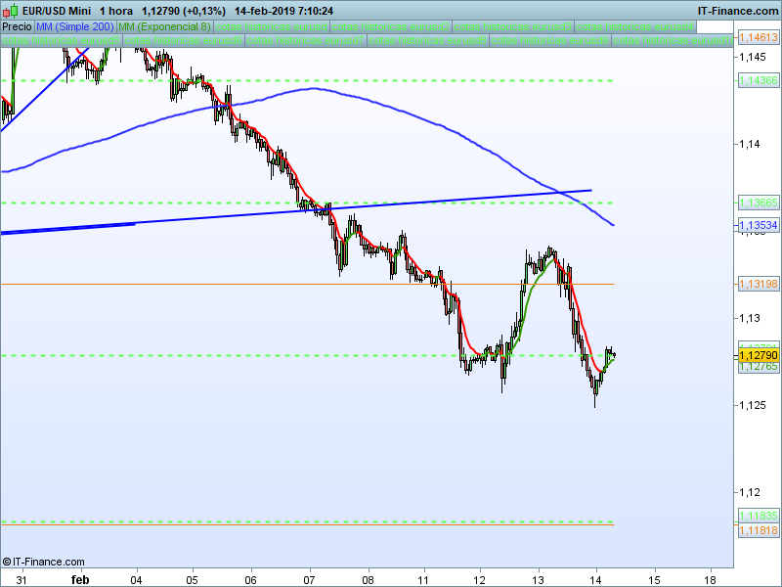Click the green 1,13665 price tag
This screenshot has width=782, height=587.
[759, 203]
